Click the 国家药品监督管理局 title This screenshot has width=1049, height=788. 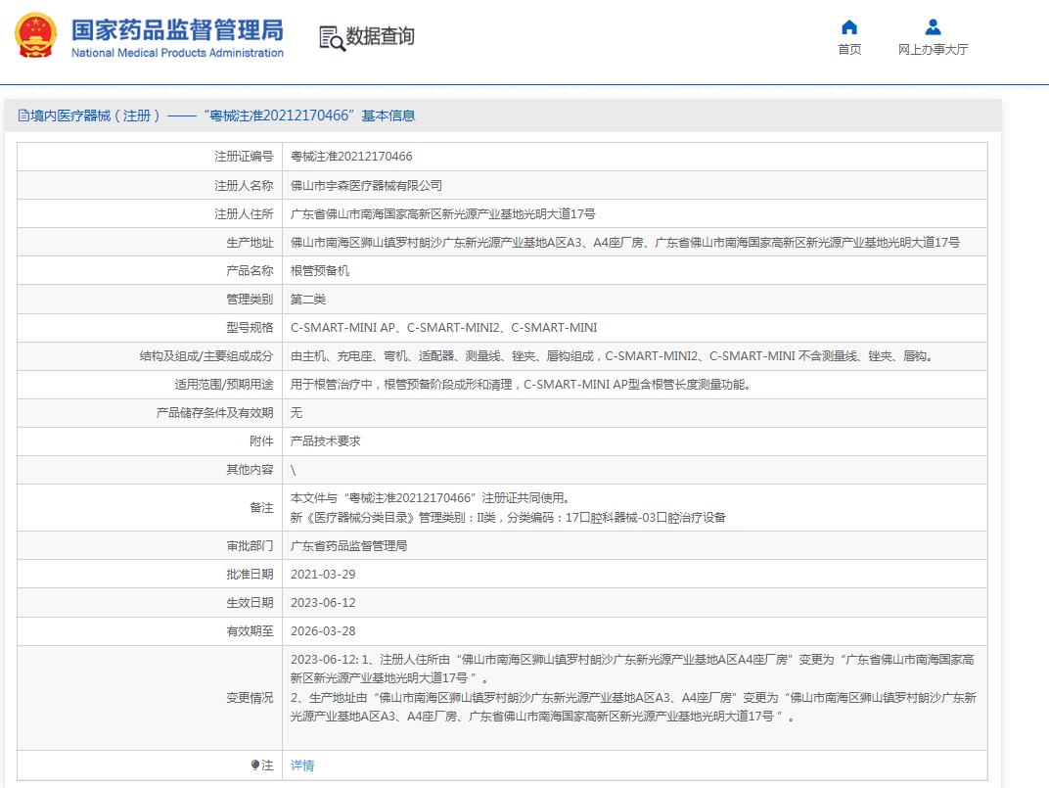tap(177, 30)
